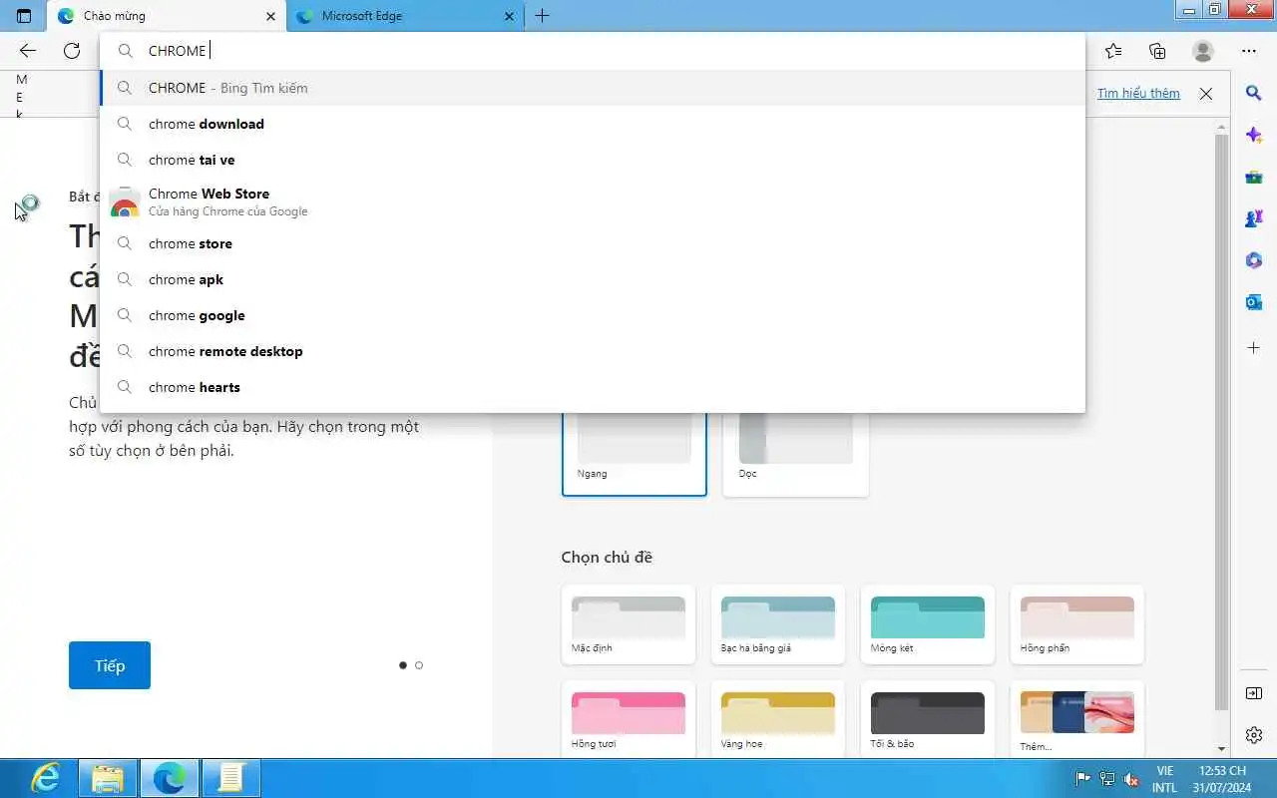Click the muted volume tray icon
1277x798 pixels.
point(1131,779)
